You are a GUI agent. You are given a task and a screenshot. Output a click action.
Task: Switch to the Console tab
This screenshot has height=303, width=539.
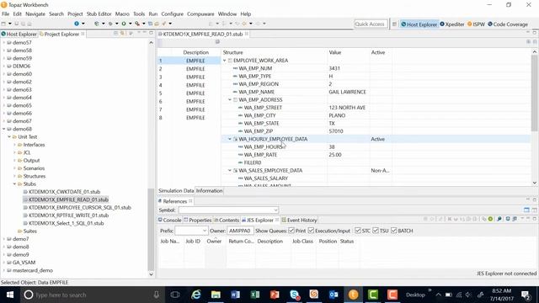coord(169,220)
